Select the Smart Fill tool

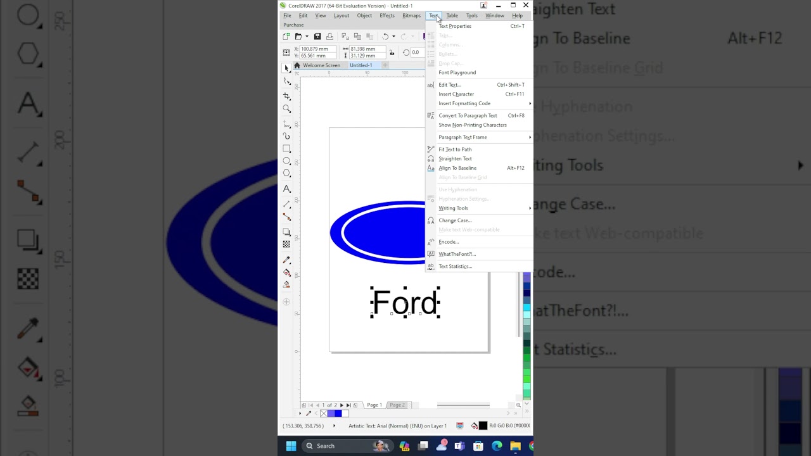point(286,284)
